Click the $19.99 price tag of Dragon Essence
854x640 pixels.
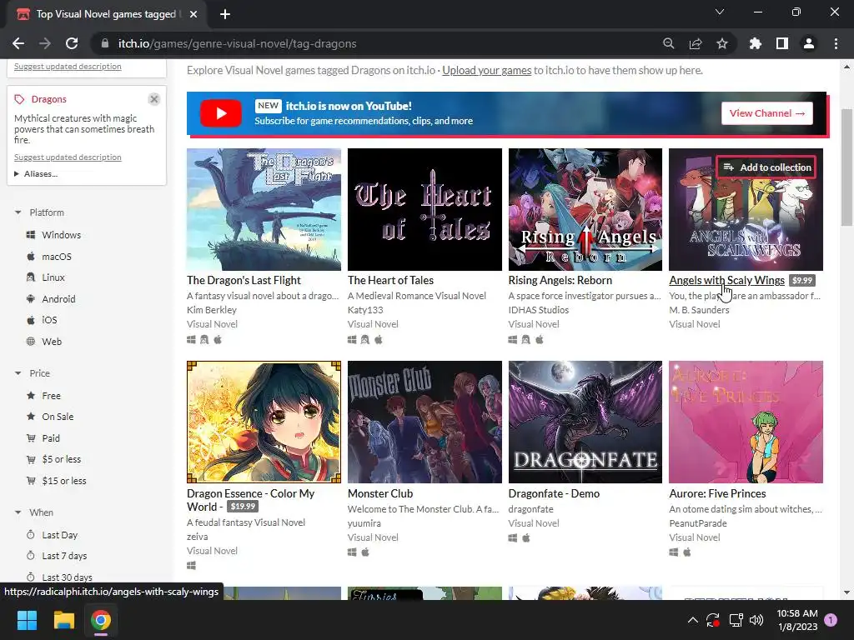(243, 507)
